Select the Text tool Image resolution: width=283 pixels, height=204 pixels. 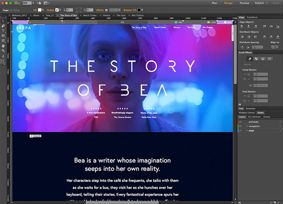tap(3, 31)
